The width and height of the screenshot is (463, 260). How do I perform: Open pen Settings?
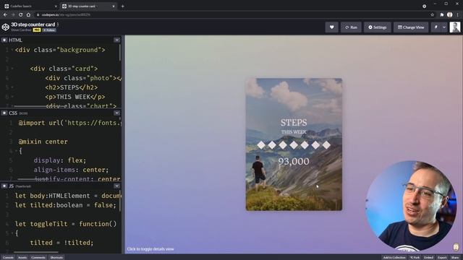[378, 27]
